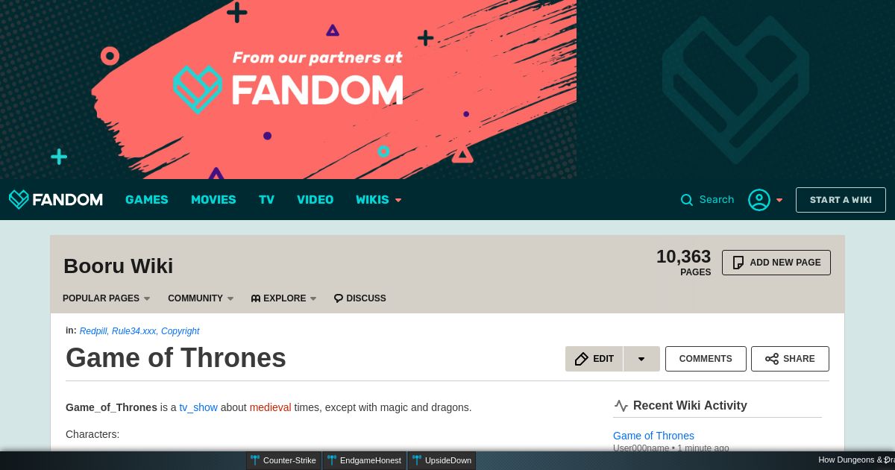Click the Share network icon
The height and width of the screenshot is (470, 895).
[x=772, y=359]
